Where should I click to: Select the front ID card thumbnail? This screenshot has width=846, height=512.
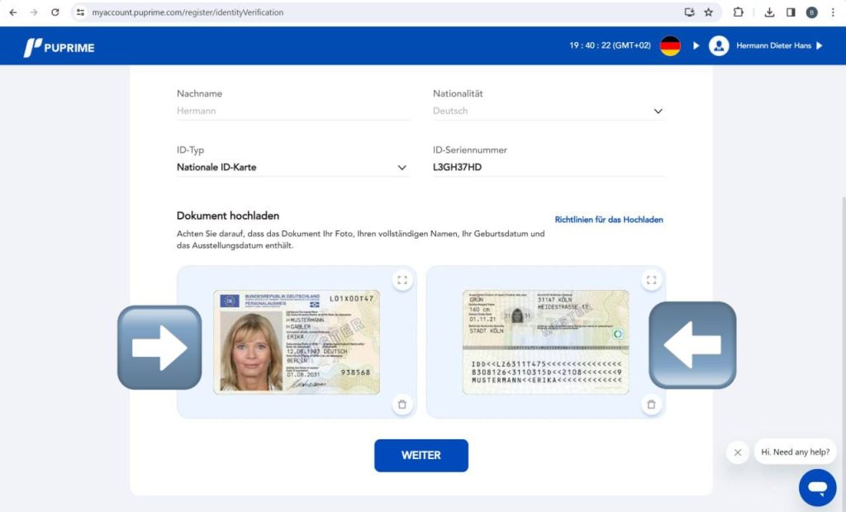click(x=297, y=342)
